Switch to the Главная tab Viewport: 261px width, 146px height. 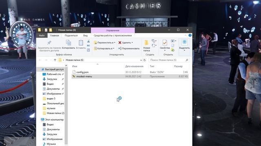tap(55, 35)
